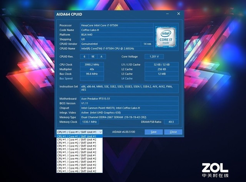Click the L1I / L1D Cache value
The width and height of the screenshot is (246, 182).
coord(161,65)
